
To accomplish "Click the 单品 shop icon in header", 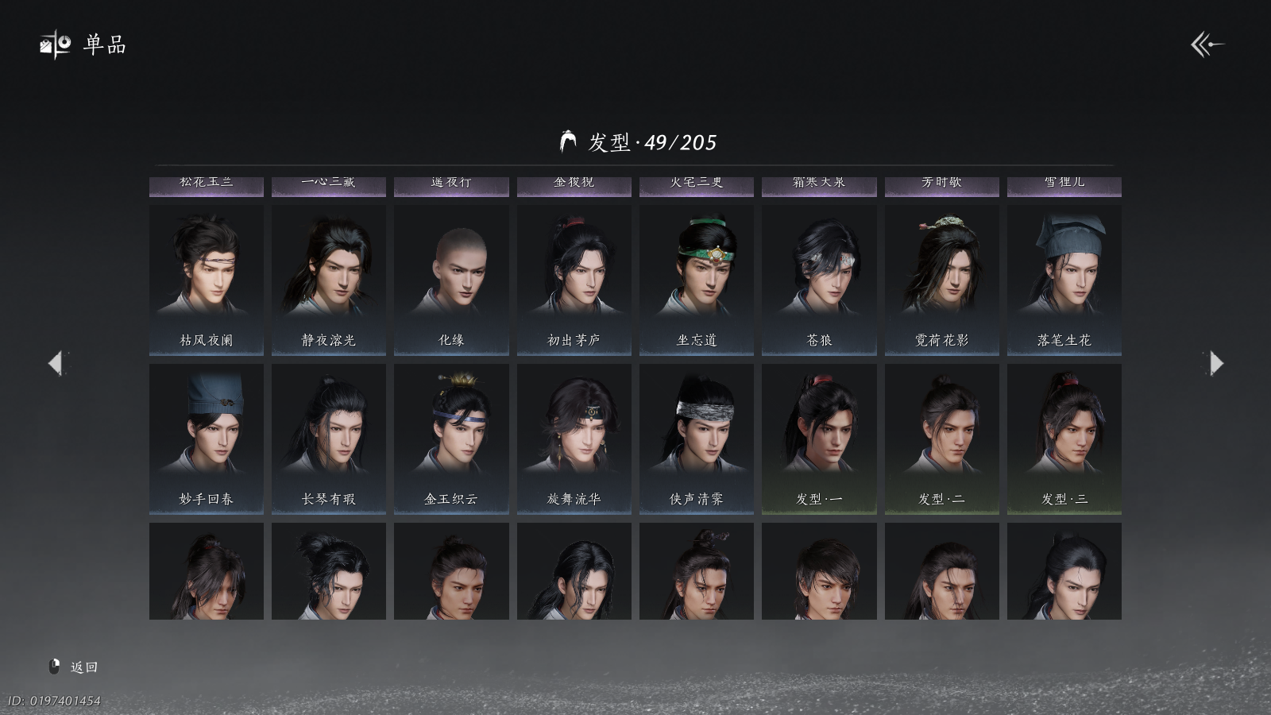I will 56,44.
